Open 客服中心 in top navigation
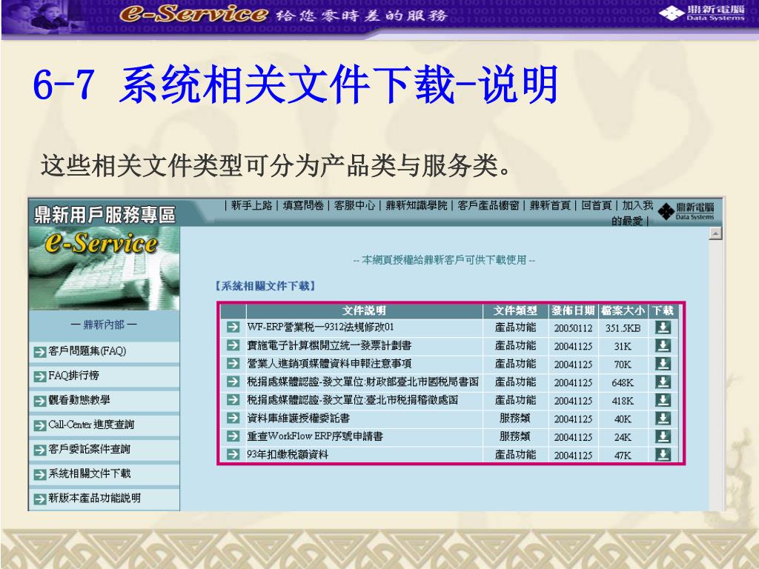 tap(354, 206)
